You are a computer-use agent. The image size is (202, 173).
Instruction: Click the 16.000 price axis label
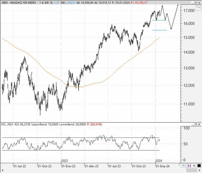(189, 23)
